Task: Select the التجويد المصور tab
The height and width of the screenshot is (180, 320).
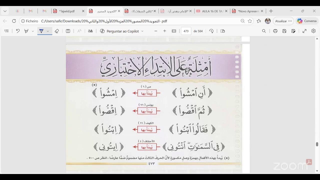Action: [x=104, y=11]
